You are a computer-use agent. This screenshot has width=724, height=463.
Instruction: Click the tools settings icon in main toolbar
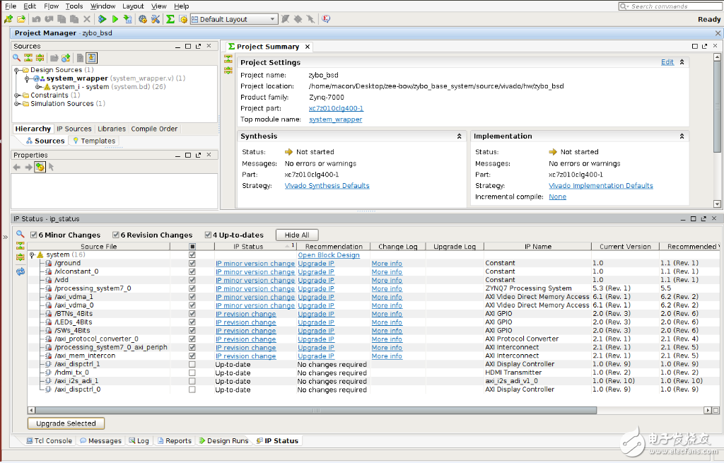tap(156, 19)
